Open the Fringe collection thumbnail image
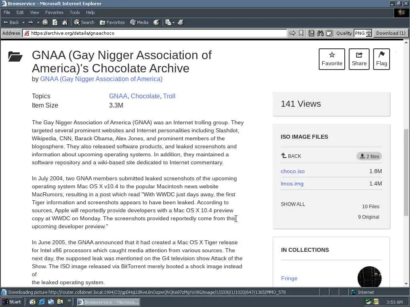 pyautogui.click(x=370, y=277)
